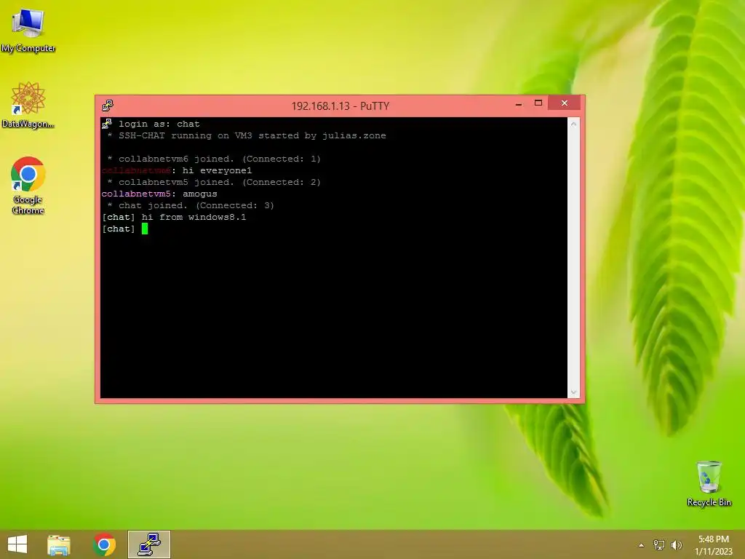Click the 'hi everyone1' message
745x559 pixels.
point(217,170)
